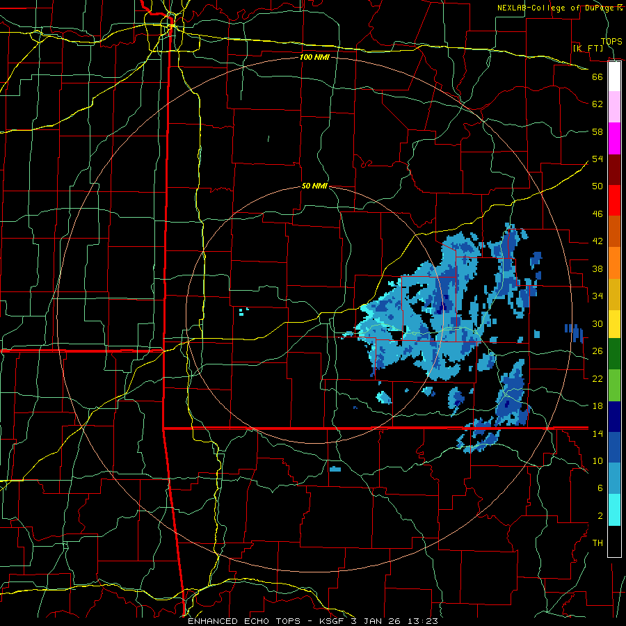The height and width of the screenshot is (626, 626).
Task: Click the 6 legend value
Action: tap(600, 488)
